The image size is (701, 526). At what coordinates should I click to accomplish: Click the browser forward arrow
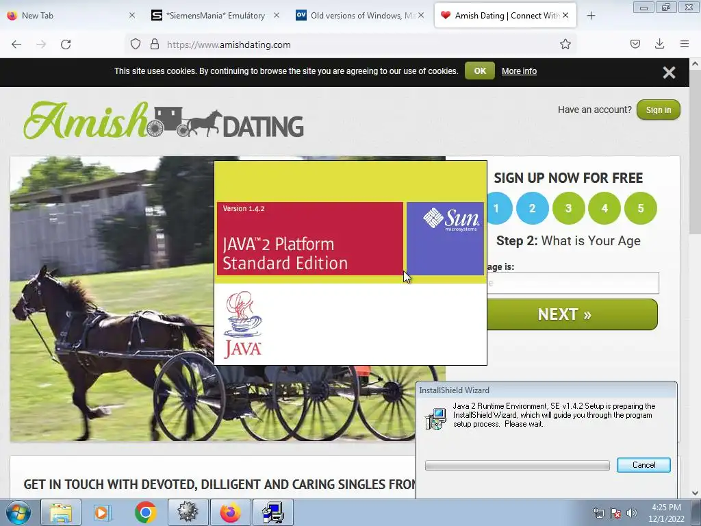(41, 45)
